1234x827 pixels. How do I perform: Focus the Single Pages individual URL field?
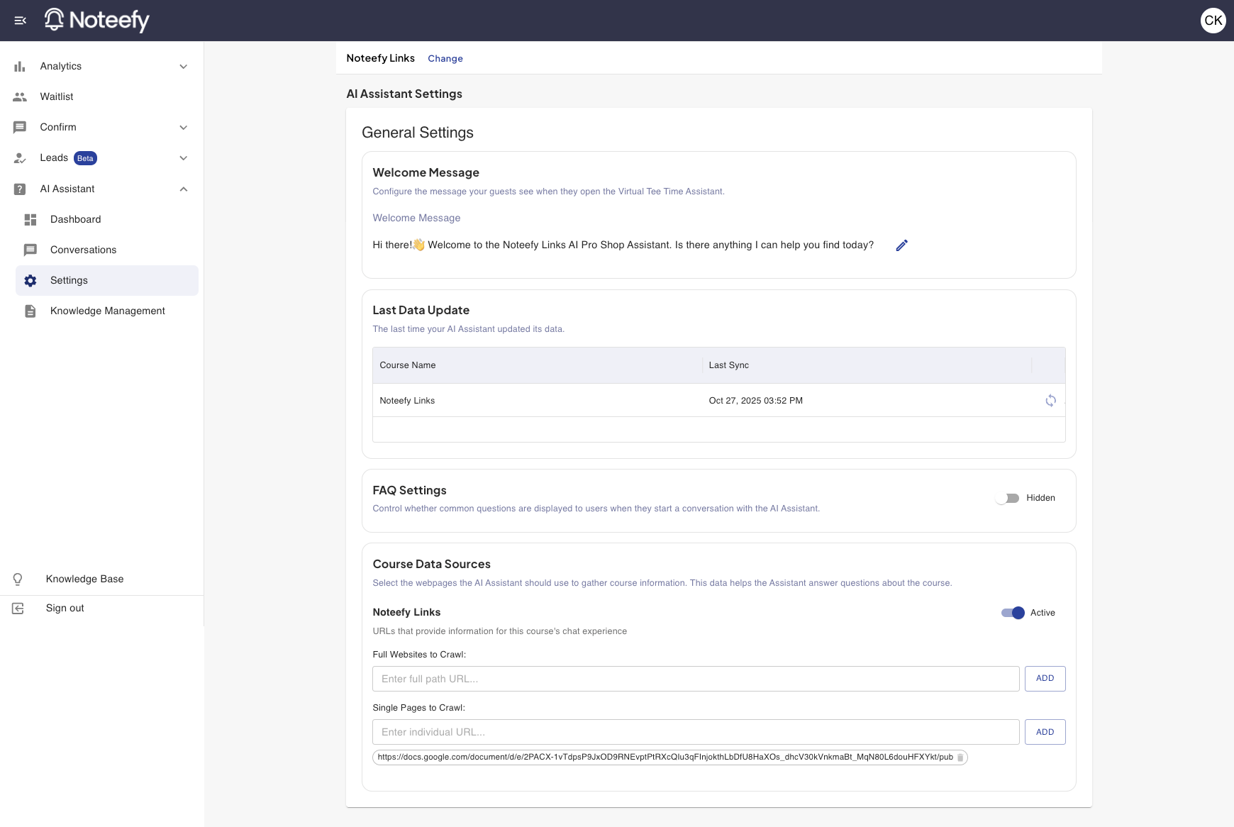tap(695, 732)
